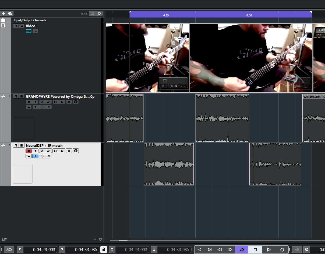Click the Record transport button
The width and height of the screenshot is (325, 254).
(282, 250)
